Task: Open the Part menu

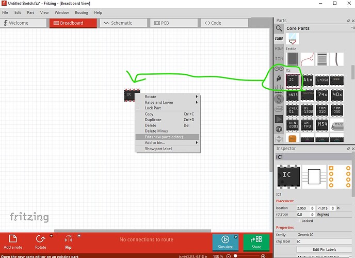Action: (30, 13)
